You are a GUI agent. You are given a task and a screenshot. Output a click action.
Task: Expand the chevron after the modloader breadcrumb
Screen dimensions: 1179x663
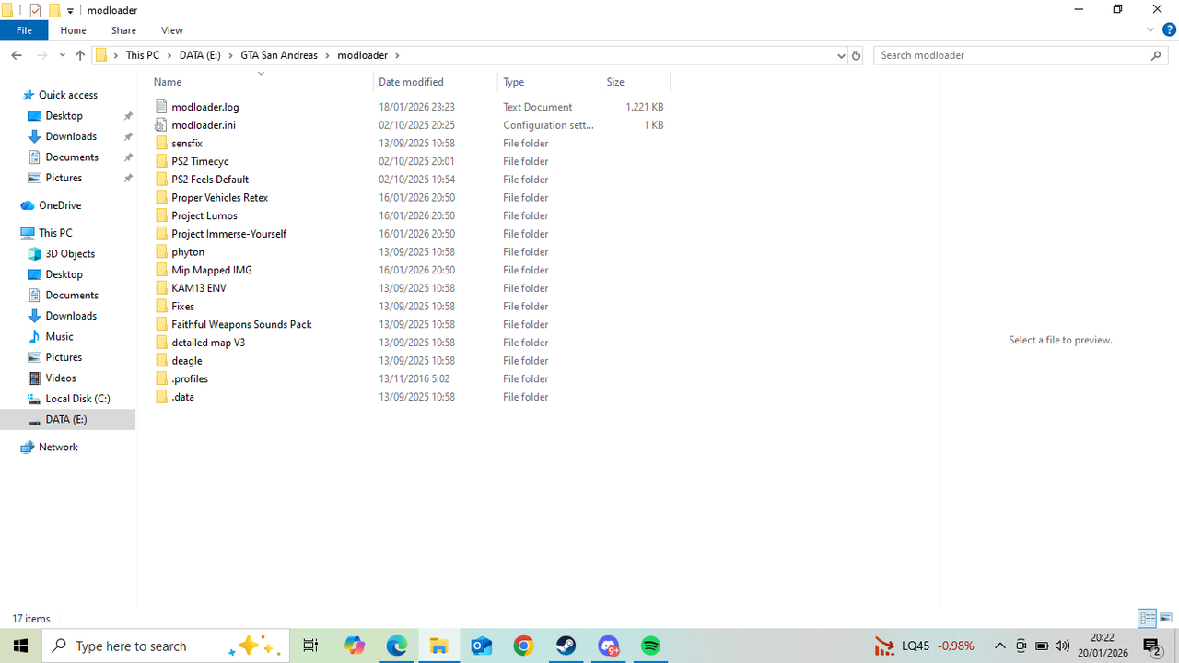[397, 55]
